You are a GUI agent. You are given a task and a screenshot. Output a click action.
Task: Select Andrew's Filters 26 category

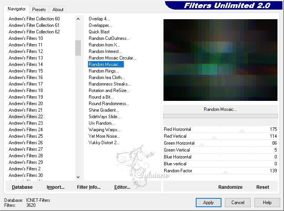pyautogui.click(x=26, y=143)
